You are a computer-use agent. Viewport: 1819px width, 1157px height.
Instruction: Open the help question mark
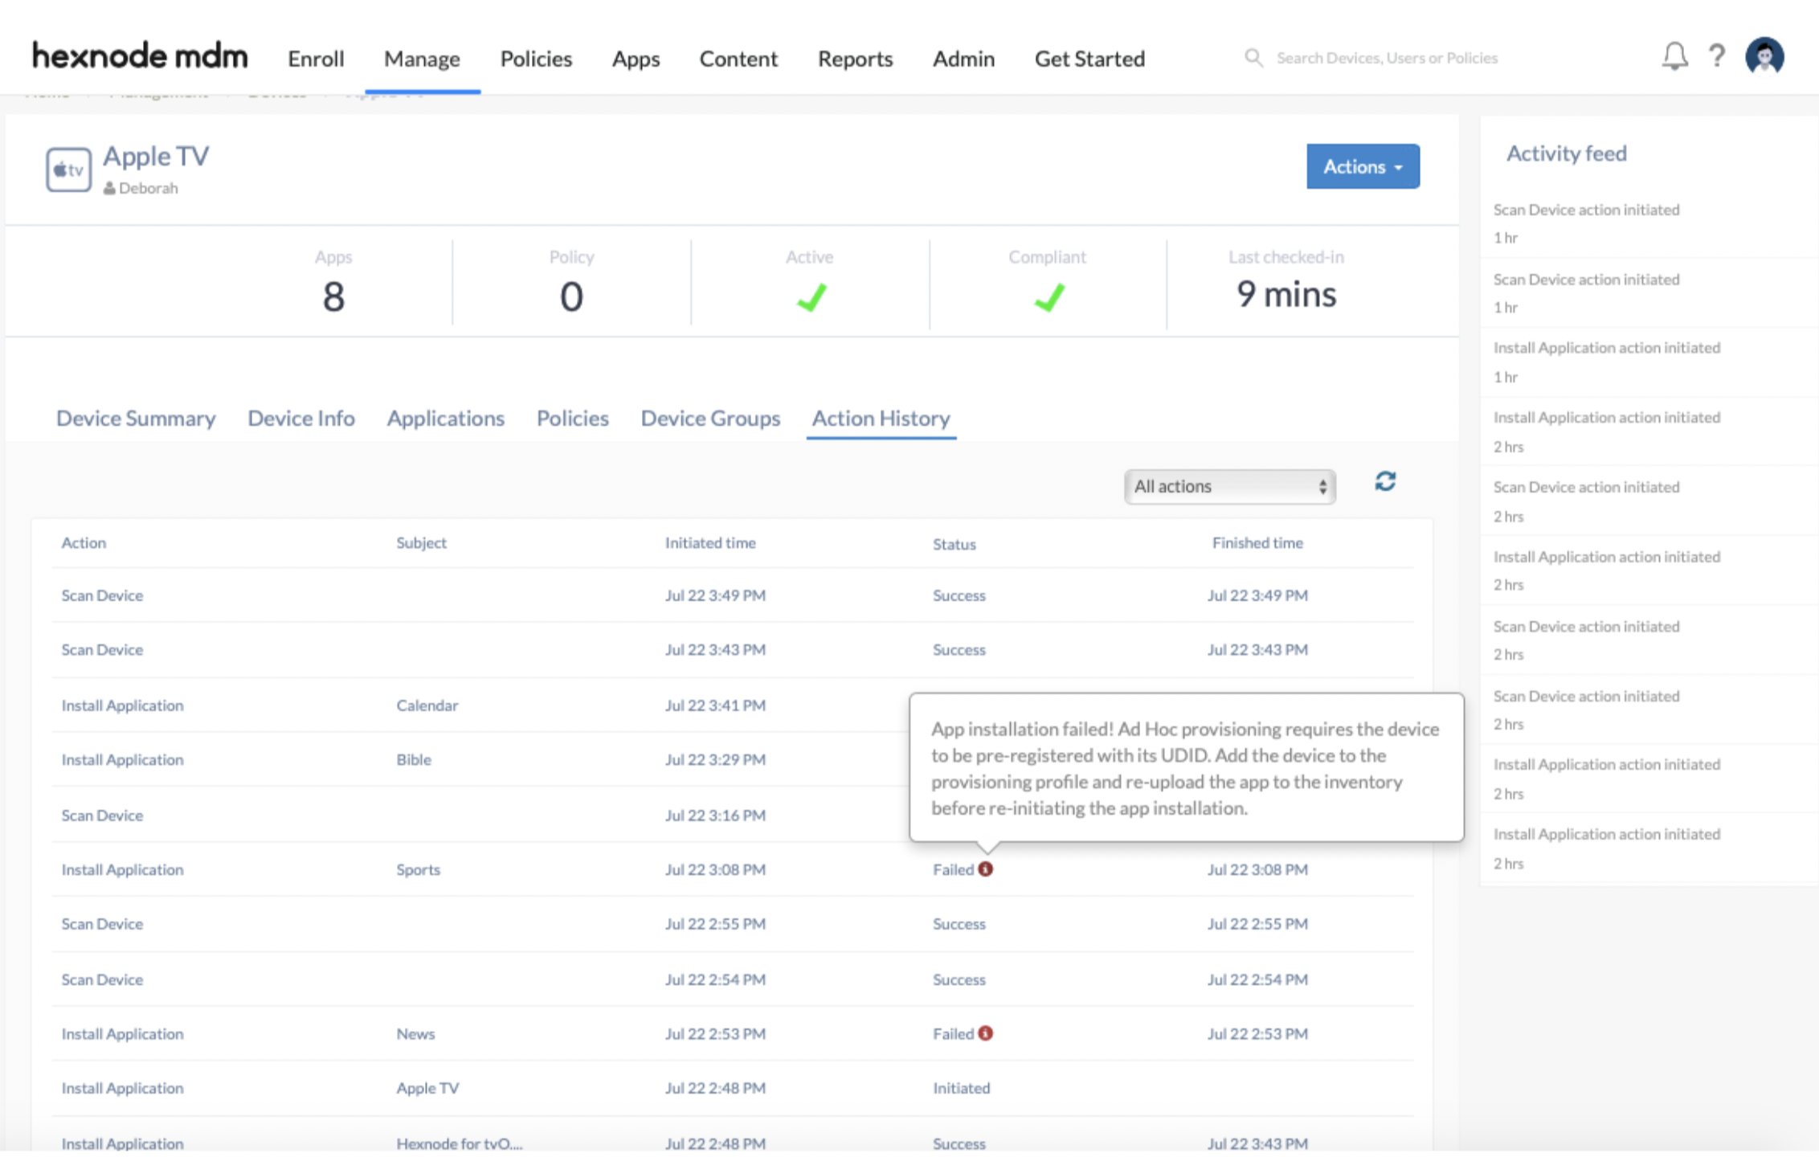click(1716, 56)
